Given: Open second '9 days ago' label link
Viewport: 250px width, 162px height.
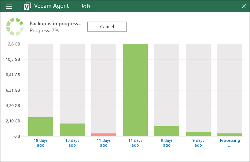Looking at the screenshot, I should 198,143.
